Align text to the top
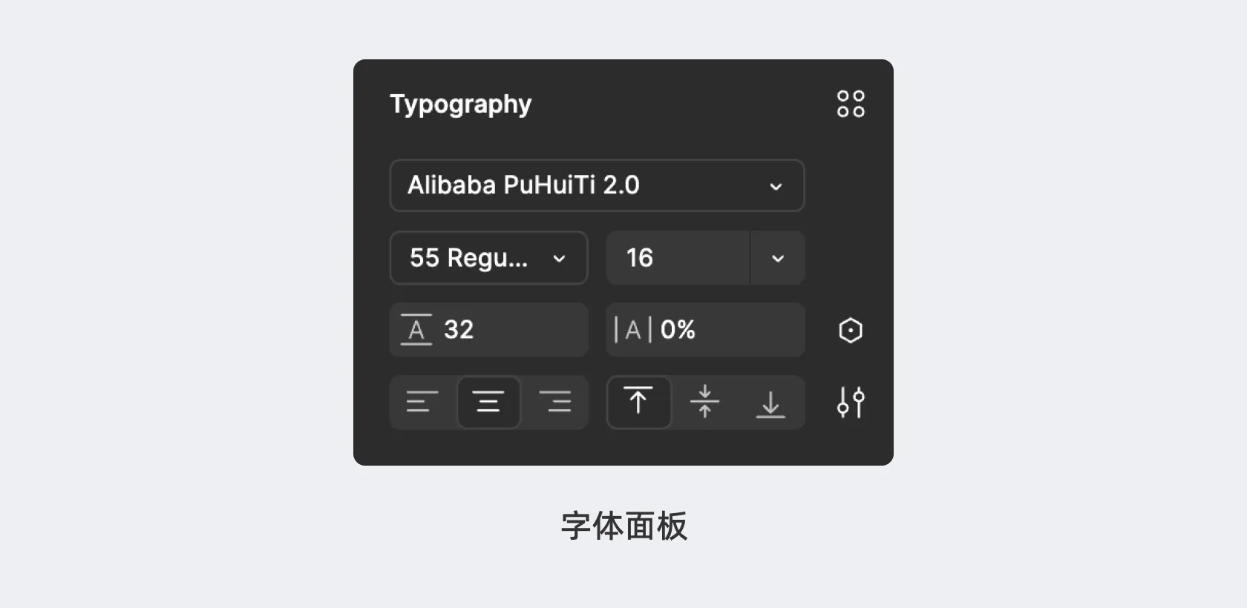Viewport: 1247px width, 608px height. tap(638, 403)
